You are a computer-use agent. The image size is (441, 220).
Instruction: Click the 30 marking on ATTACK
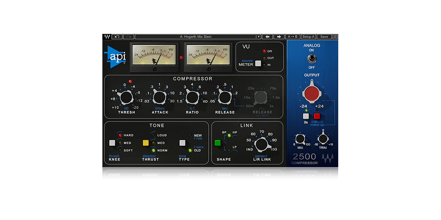click(172, 101)
